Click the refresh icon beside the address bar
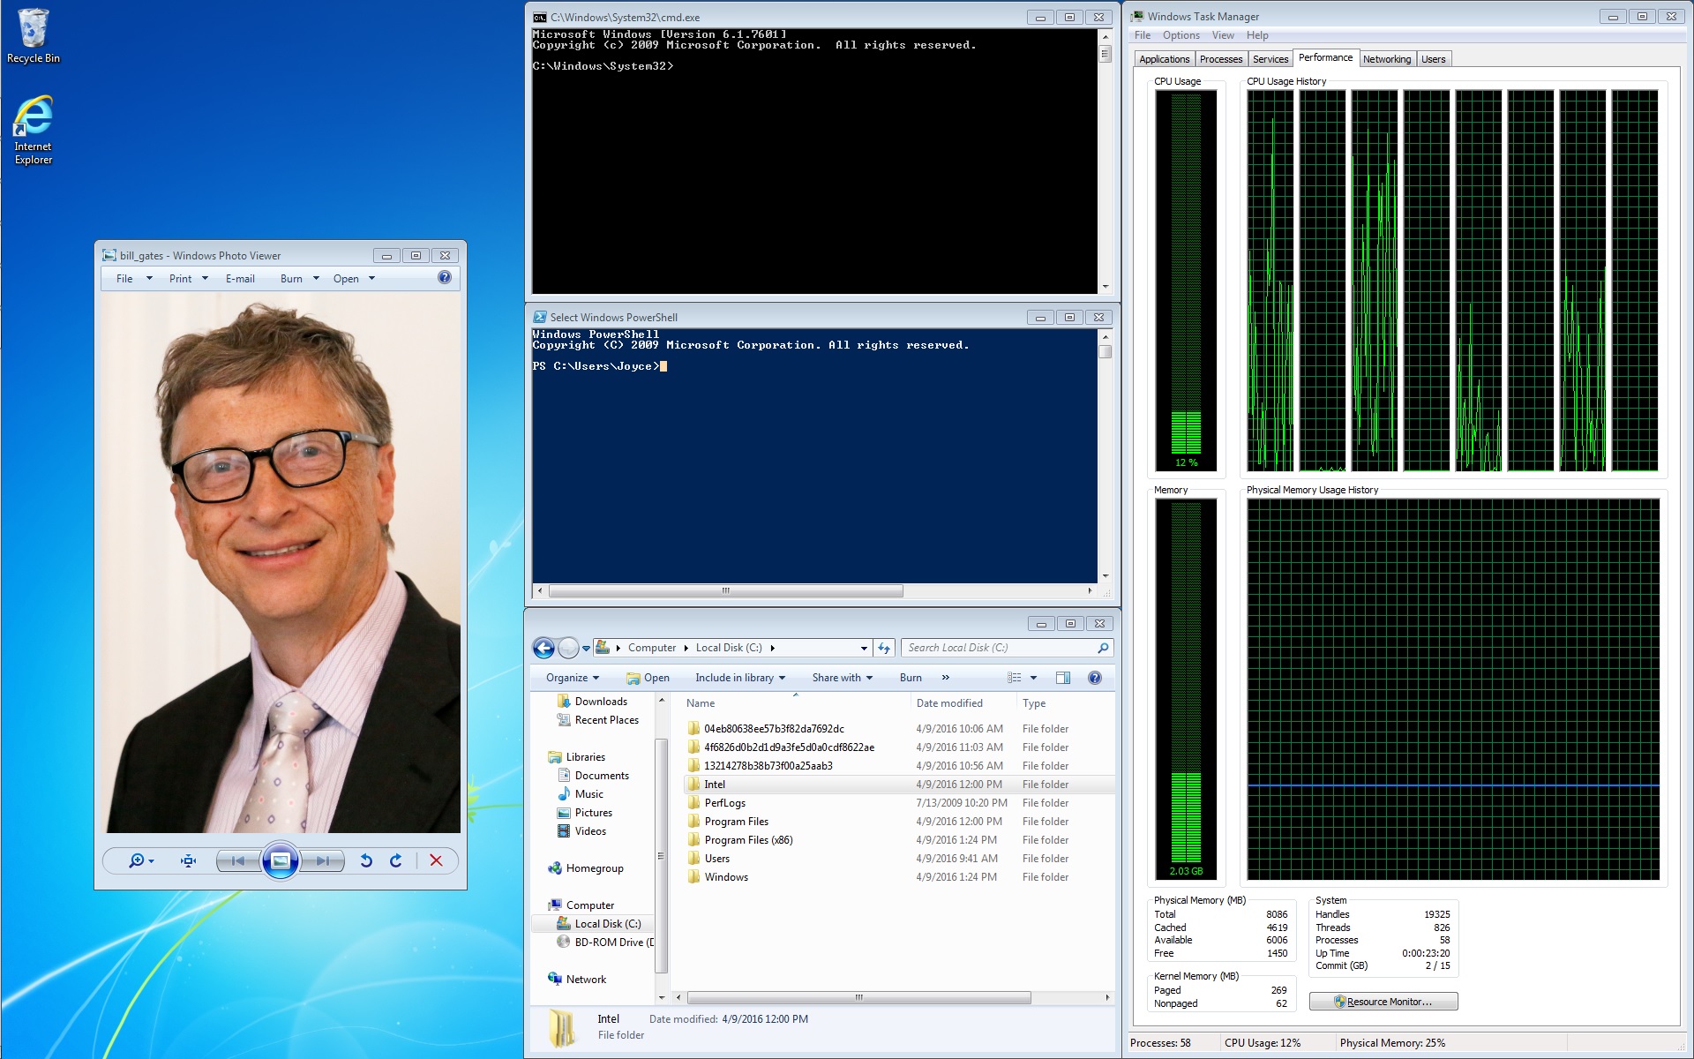Viewport: 1694px width, 1059px height. point(884,648)
